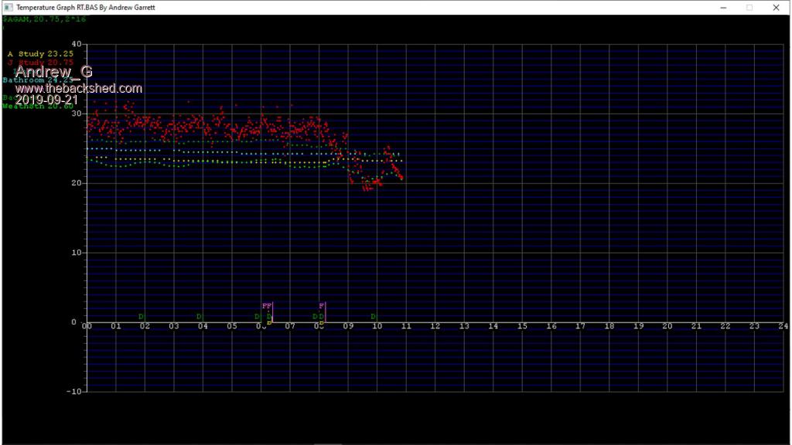Click the 12 hour label on x-axis

[435, 327]
